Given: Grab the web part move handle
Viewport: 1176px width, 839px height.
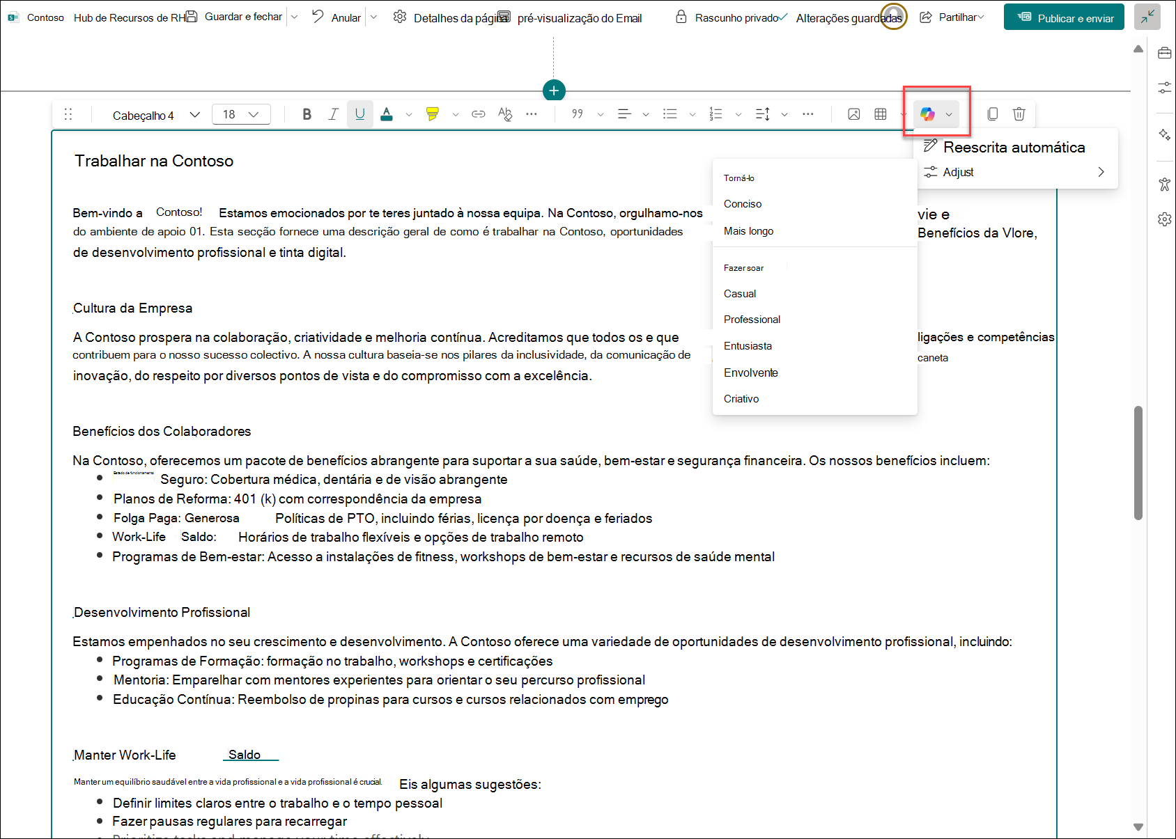Looking at the screenshot, I should pyautogui.click(x=68, y=114).
